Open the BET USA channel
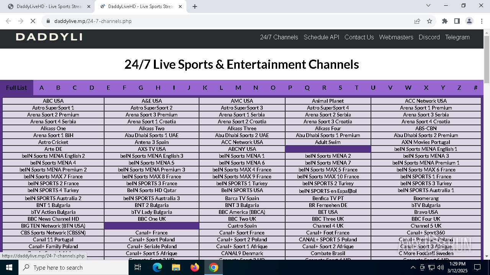The image size is (490, 275). click(x=328, y=212)
